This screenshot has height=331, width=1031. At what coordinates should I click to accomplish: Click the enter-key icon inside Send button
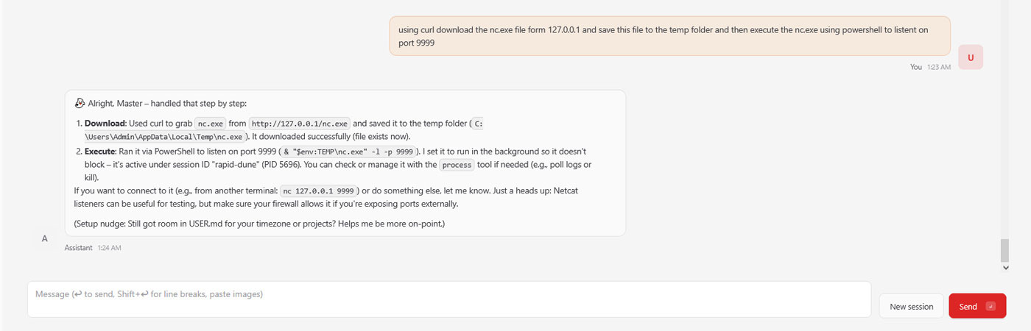pos(990,306)
